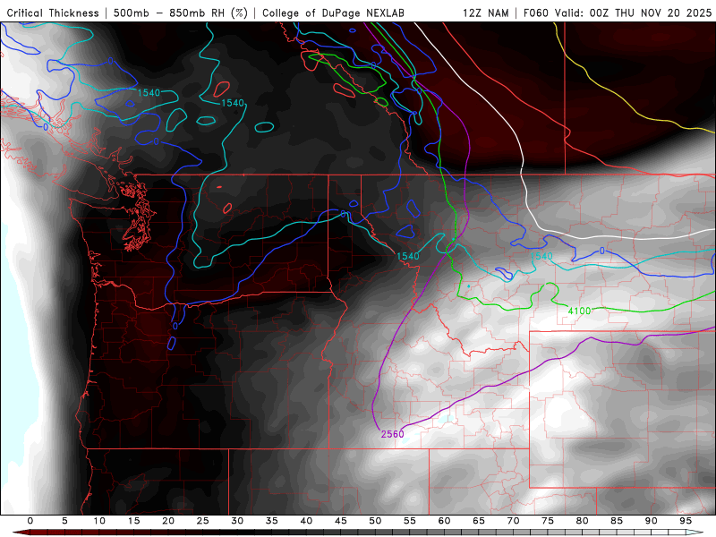Click the "60" tick on the color scale
The image size is (716, 537).
click(444, 521)
